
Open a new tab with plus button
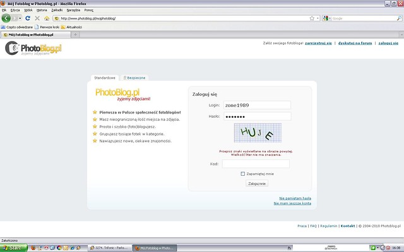pos(75,35)
